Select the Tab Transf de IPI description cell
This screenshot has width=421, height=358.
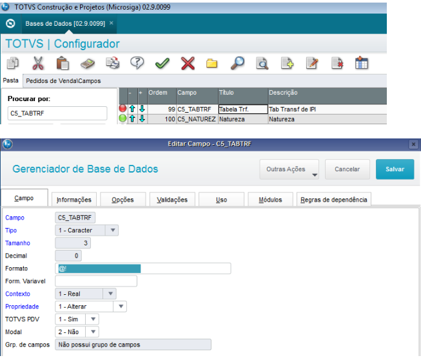[328, 109]
